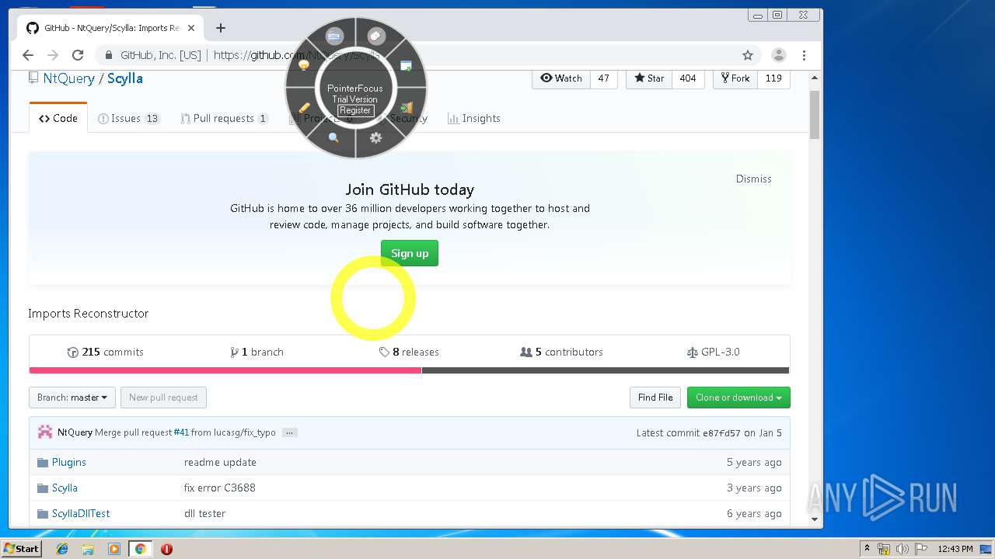This screenshot has width=995, height=559.
Task: Click the Find File button
Action: click(x=655, y=398)
